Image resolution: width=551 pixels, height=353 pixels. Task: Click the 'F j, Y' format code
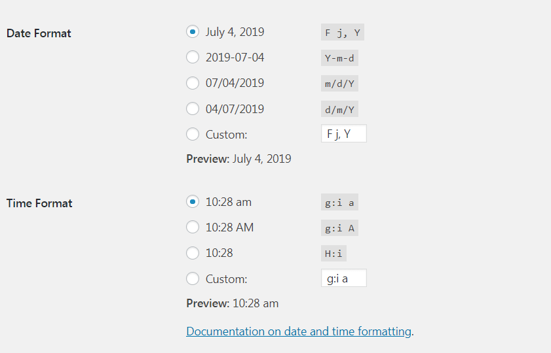tap(341, 33)
